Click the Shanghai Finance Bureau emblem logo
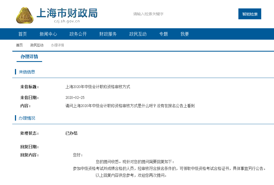 click(x=25, y=14)
